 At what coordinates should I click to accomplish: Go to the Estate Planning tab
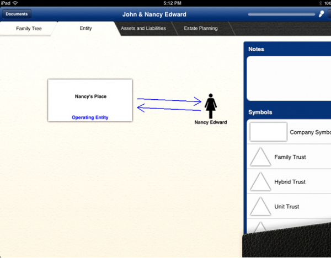(201, 28)
